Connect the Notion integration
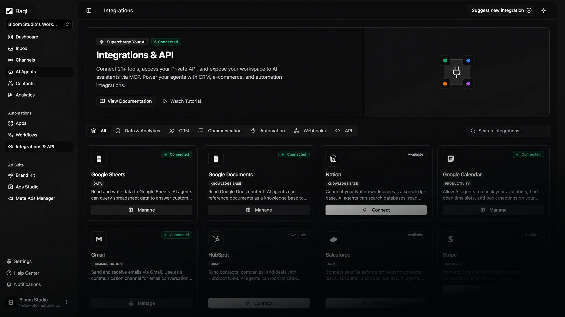 (376, 210)
